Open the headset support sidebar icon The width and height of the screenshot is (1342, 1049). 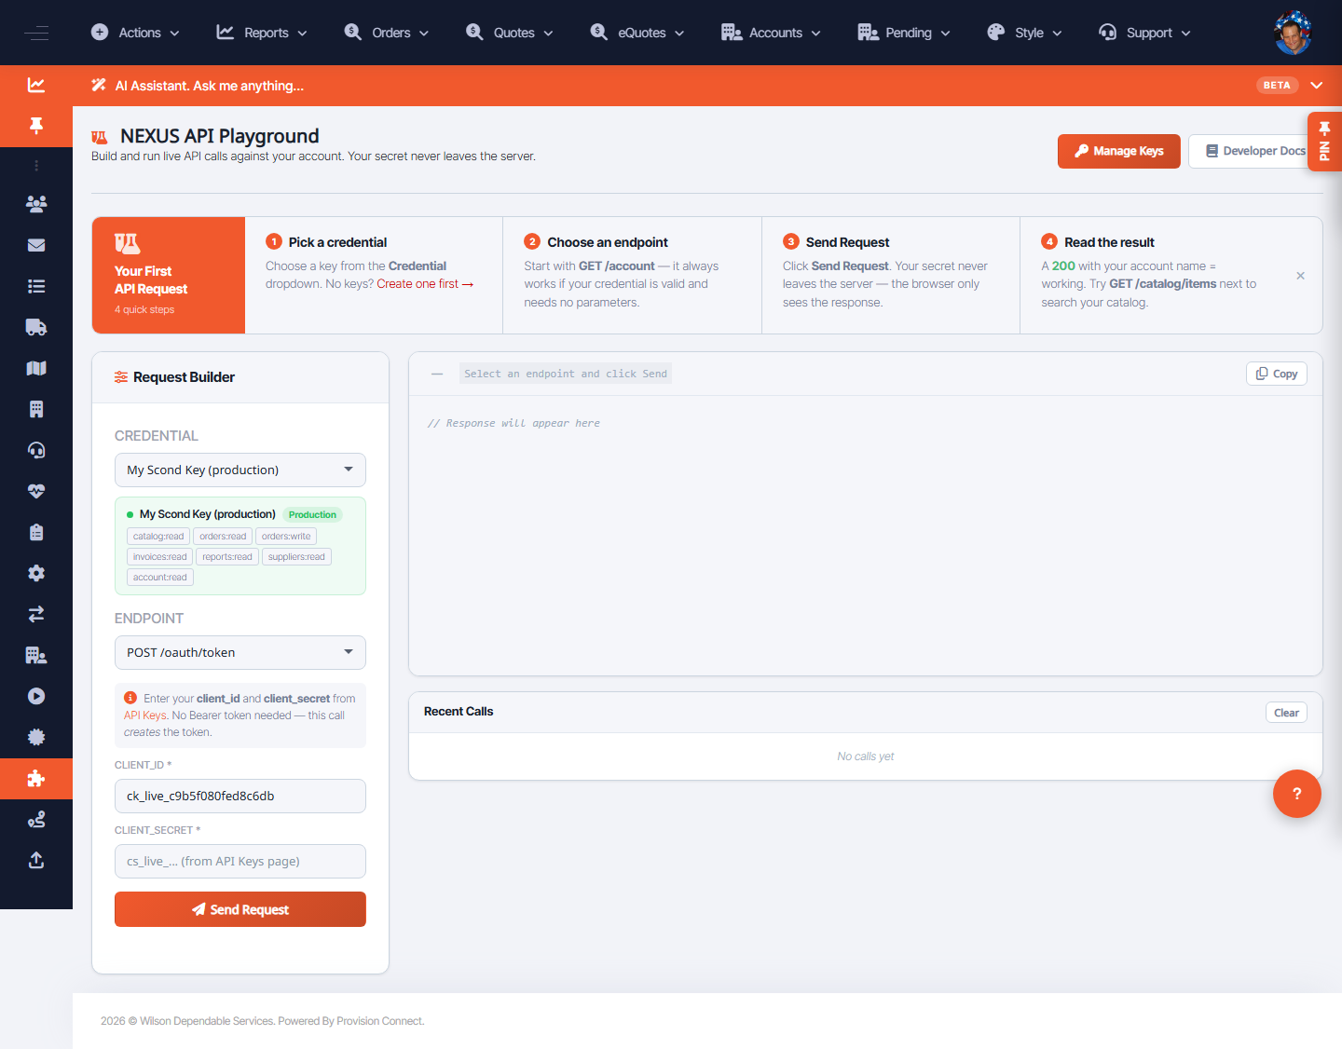click(36, 450)
